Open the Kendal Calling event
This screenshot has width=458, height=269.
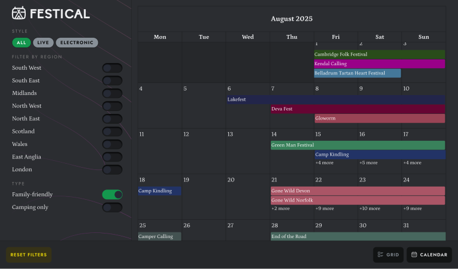[380, 64]
